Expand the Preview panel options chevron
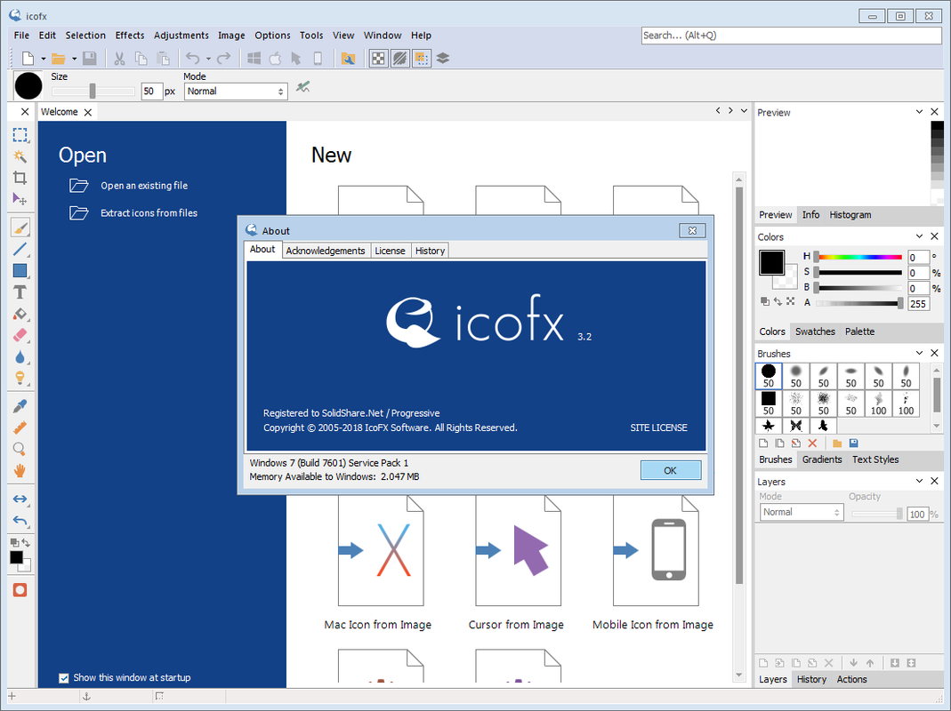The height and width of the screenshot is (711, 951). tap(920, 111)
